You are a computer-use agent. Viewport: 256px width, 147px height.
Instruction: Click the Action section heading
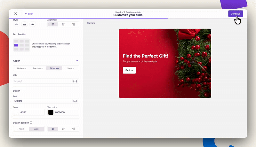coord(17,61)
